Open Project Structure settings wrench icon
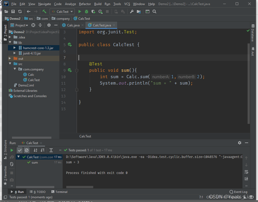Image resolution: width=258 pixels, height=202 pixels. point(132,12)
